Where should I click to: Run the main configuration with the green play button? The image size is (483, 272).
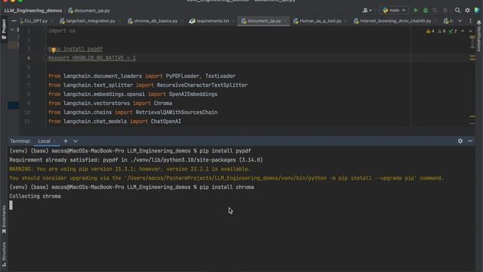[x=416, y=10]
